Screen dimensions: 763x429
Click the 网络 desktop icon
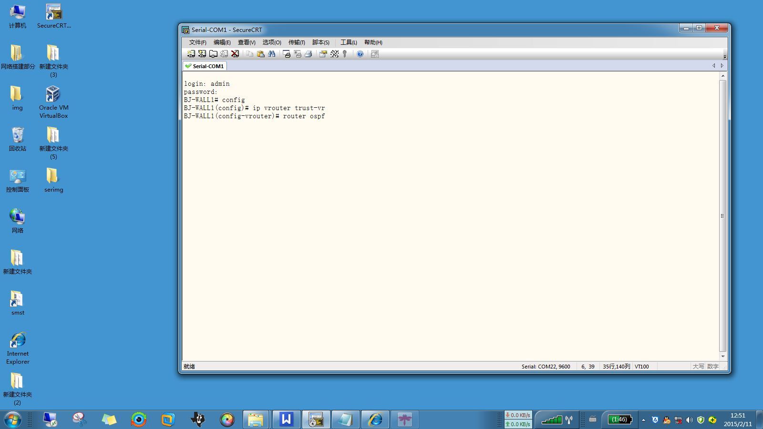pyautogui.click(x=18, y=221)
